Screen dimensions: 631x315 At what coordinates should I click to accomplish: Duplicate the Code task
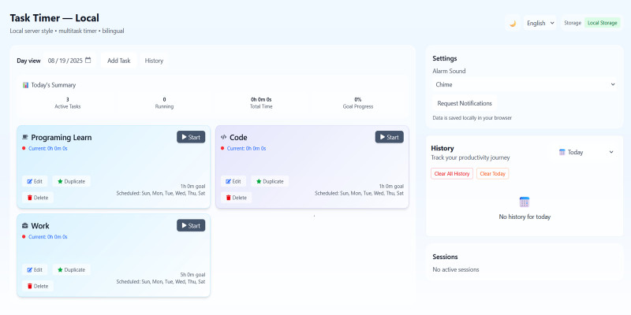[270, 181]
